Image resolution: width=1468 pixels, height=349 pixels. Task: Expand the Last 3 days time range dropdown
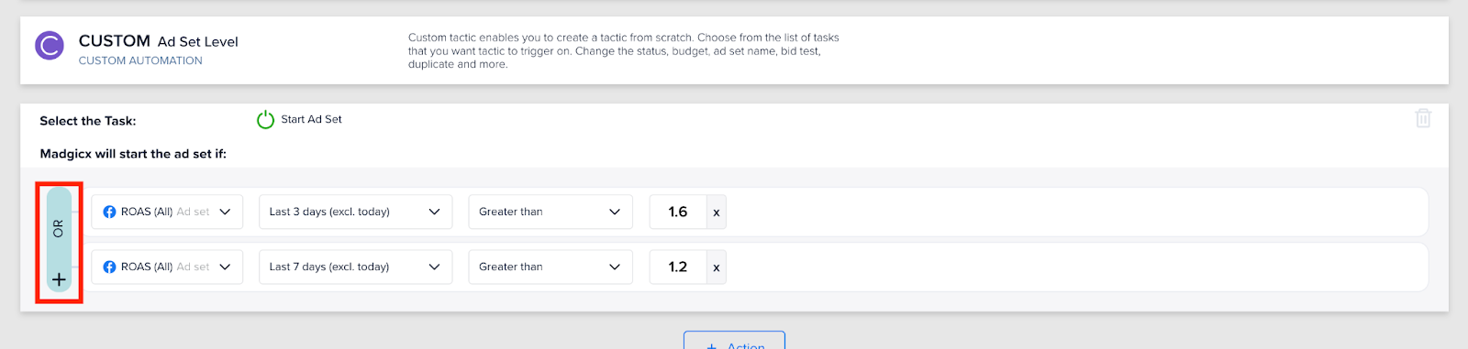pyautogui.click(x=356, y=212)
